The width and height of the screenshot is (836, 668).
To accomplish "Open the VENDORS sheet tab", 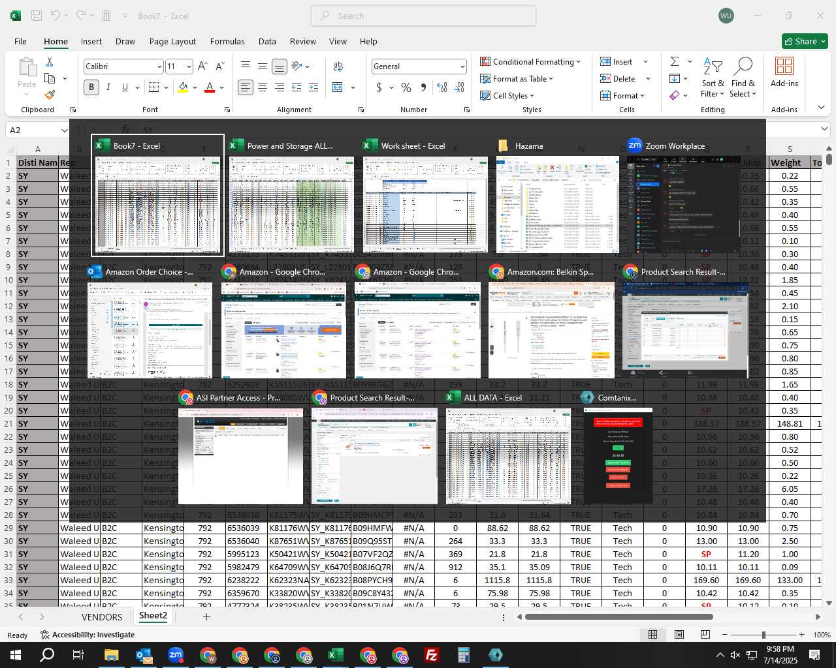I will tap(102, 616).
